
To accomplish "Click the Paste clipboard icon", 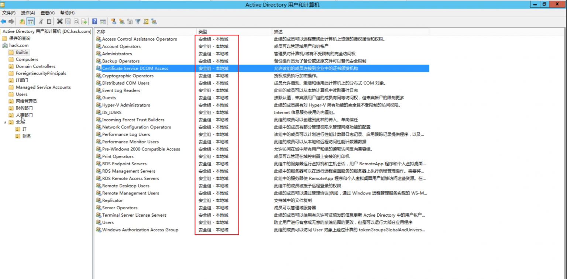I will coord(49,21).
